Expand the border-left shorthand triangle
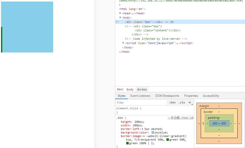Screen dimensions: 245x148 (x=142, y=129)
